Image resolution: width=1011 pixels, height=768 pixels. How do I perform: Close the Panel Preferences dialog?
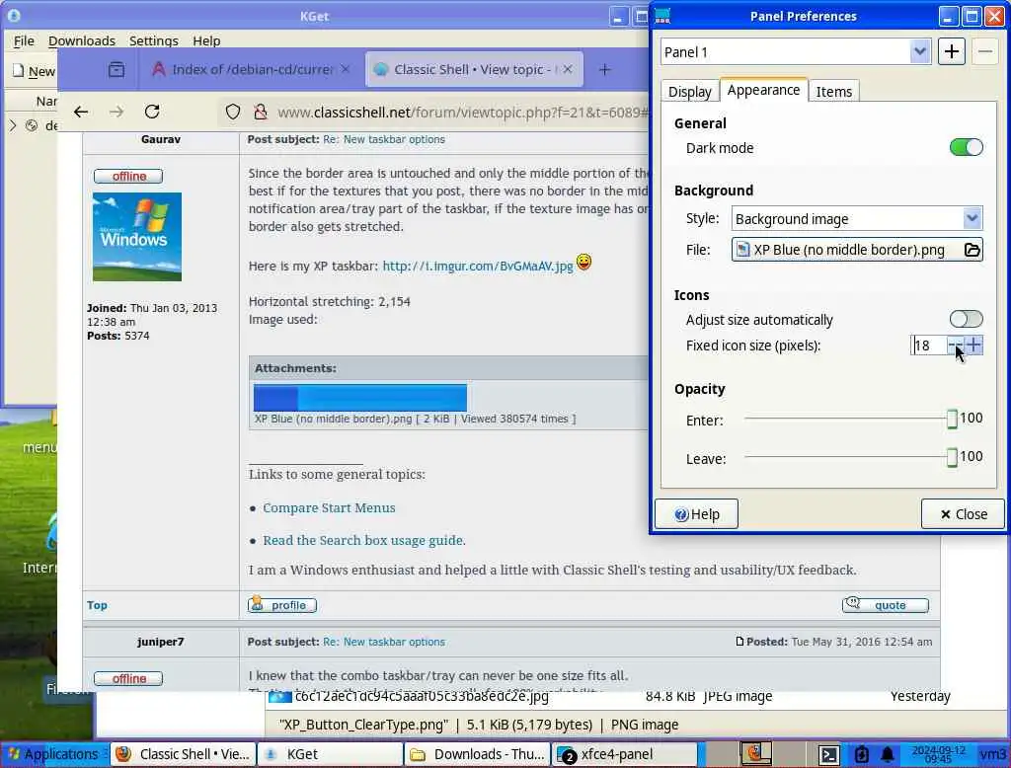[x=963, y=514]
